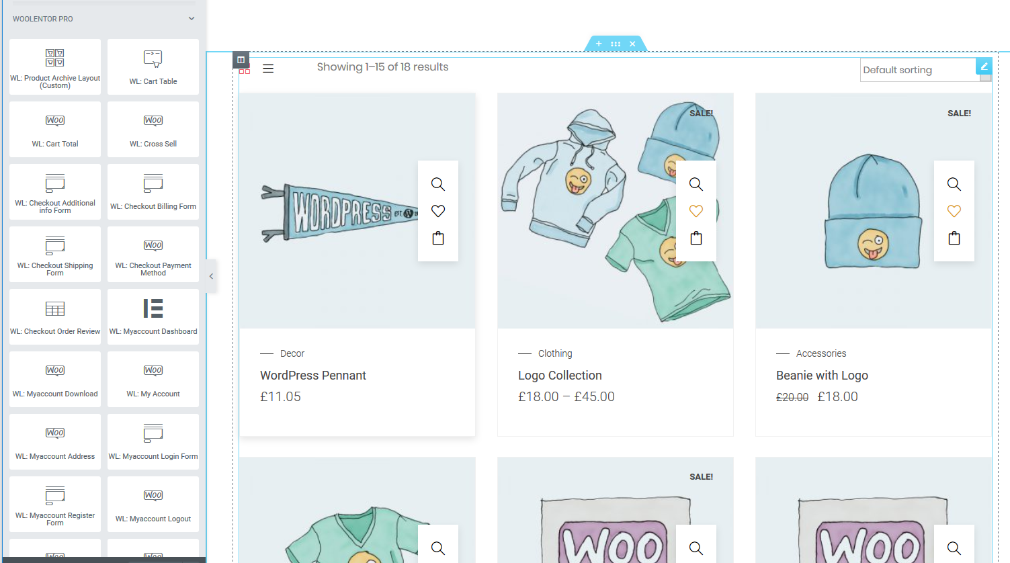Open the Logo Collection title link
The height and width of the screenshot is (563, 1010).
click(560, 376)
